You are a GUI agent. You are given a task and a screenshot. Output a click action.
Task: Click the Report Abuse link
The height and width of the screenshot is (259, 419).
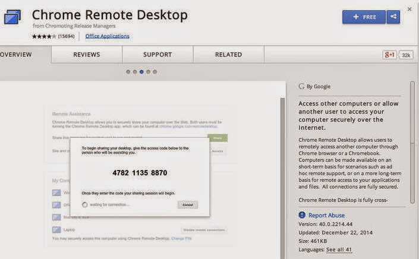(x=326, y=215)
